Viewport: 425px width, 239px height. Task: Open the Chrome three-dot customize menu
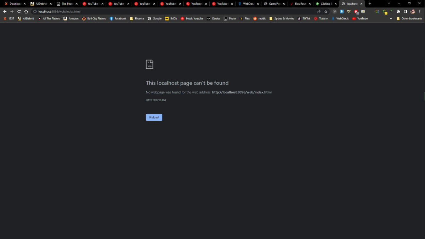coord(420,11)
